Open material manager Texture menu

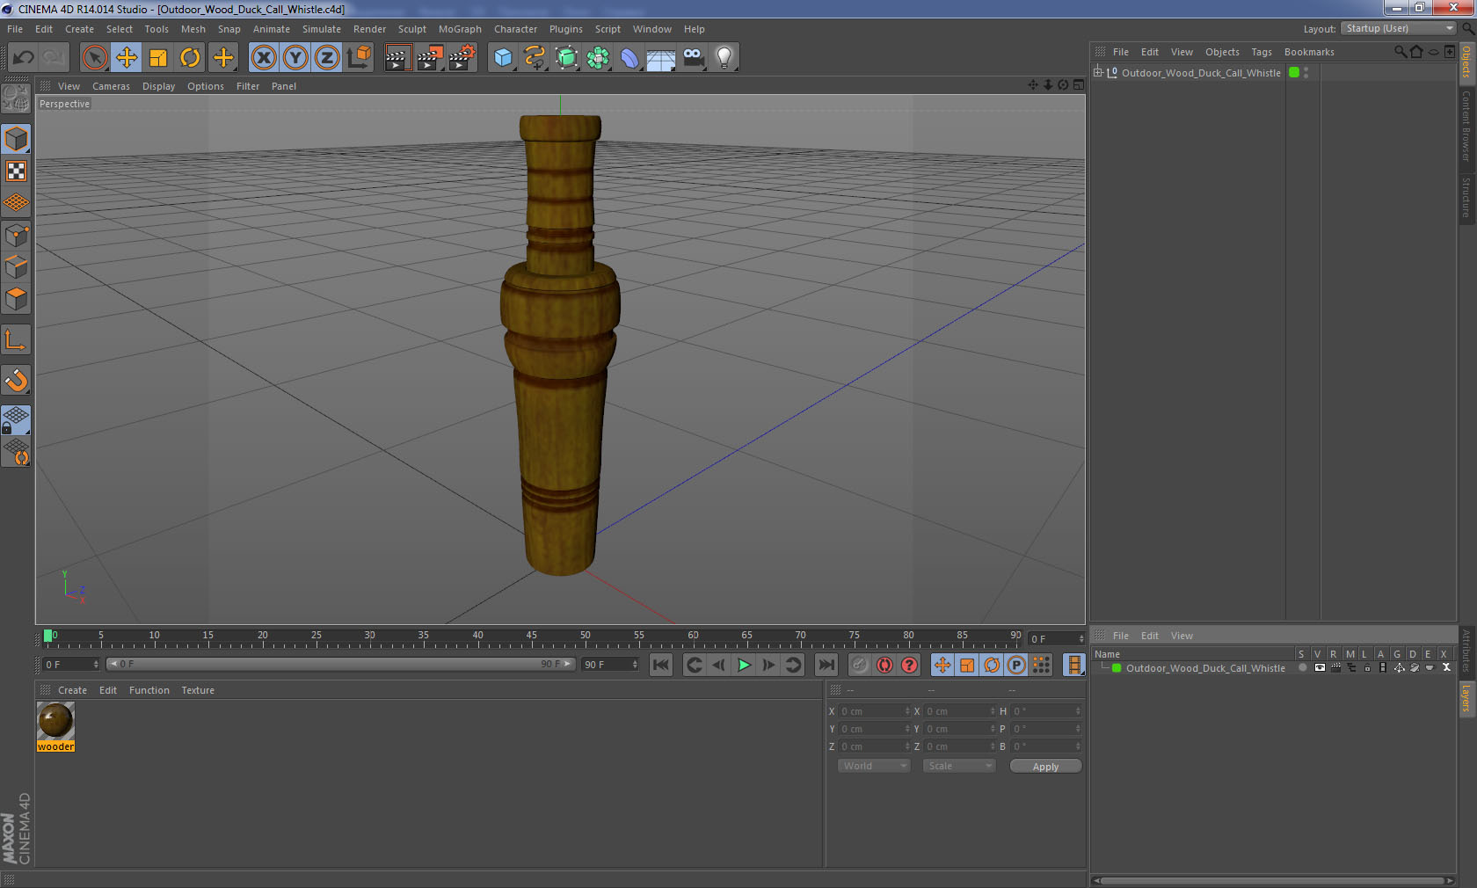click(198, 690)
